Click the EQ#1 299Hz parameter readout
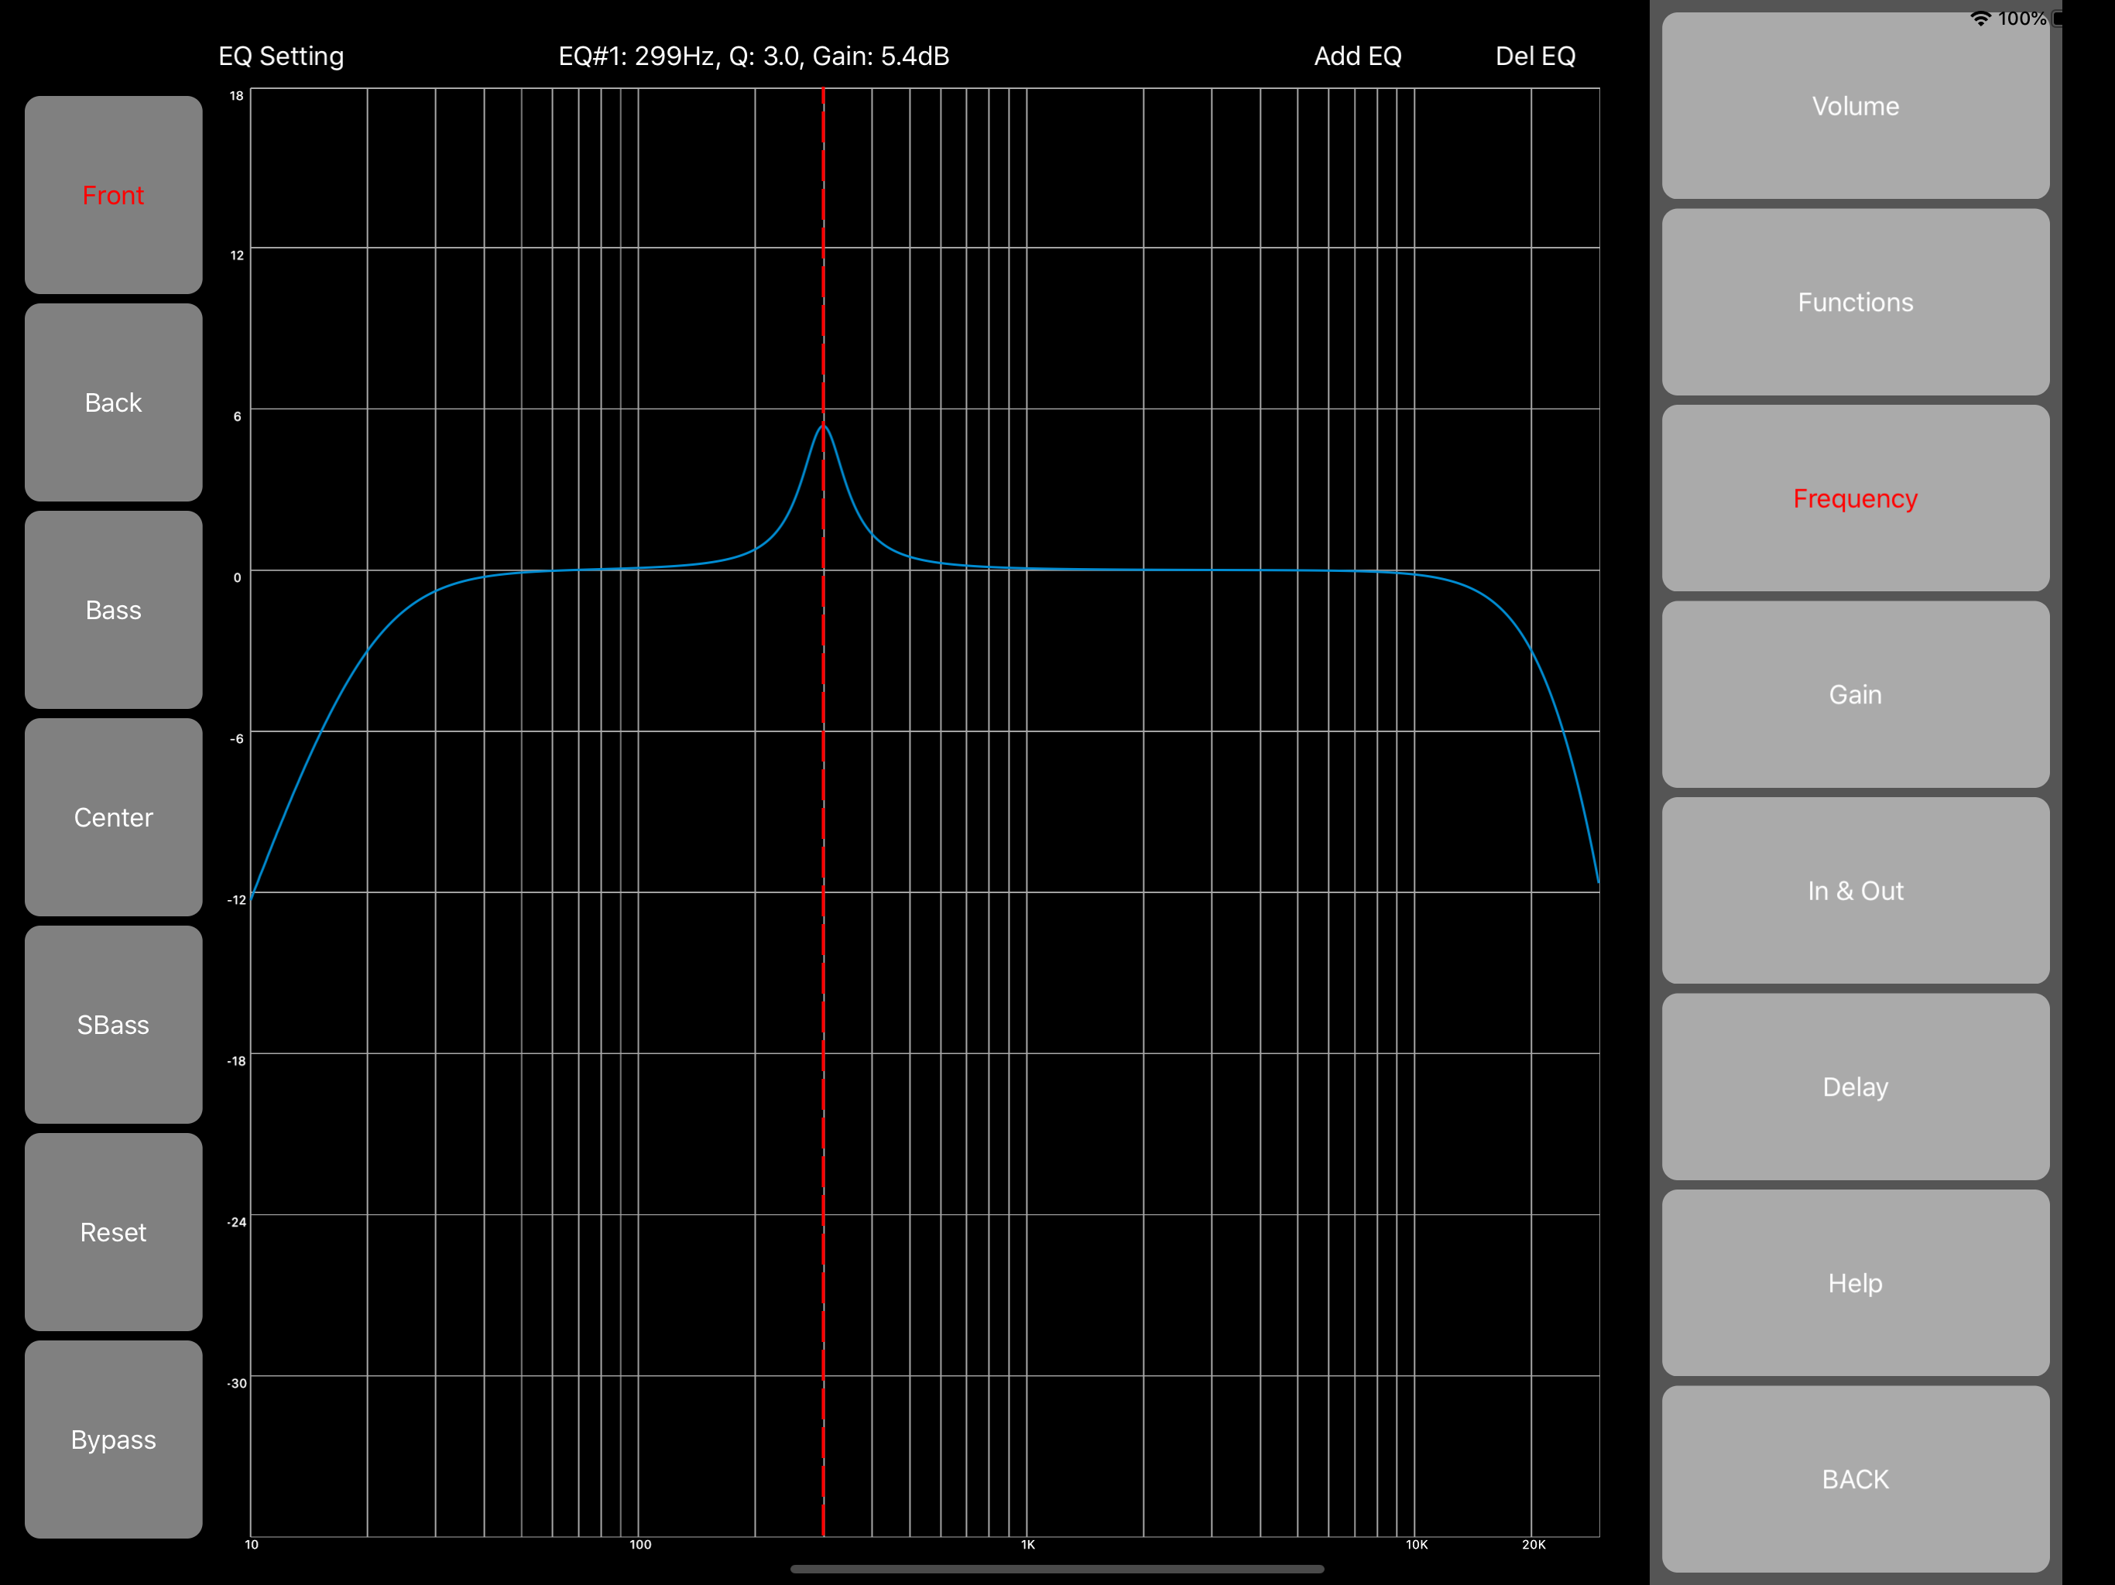 (x=753, y=56)
